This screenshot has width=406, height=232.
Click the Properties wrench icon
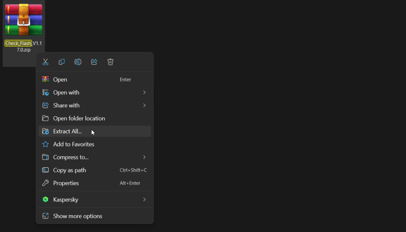[46, 183]
